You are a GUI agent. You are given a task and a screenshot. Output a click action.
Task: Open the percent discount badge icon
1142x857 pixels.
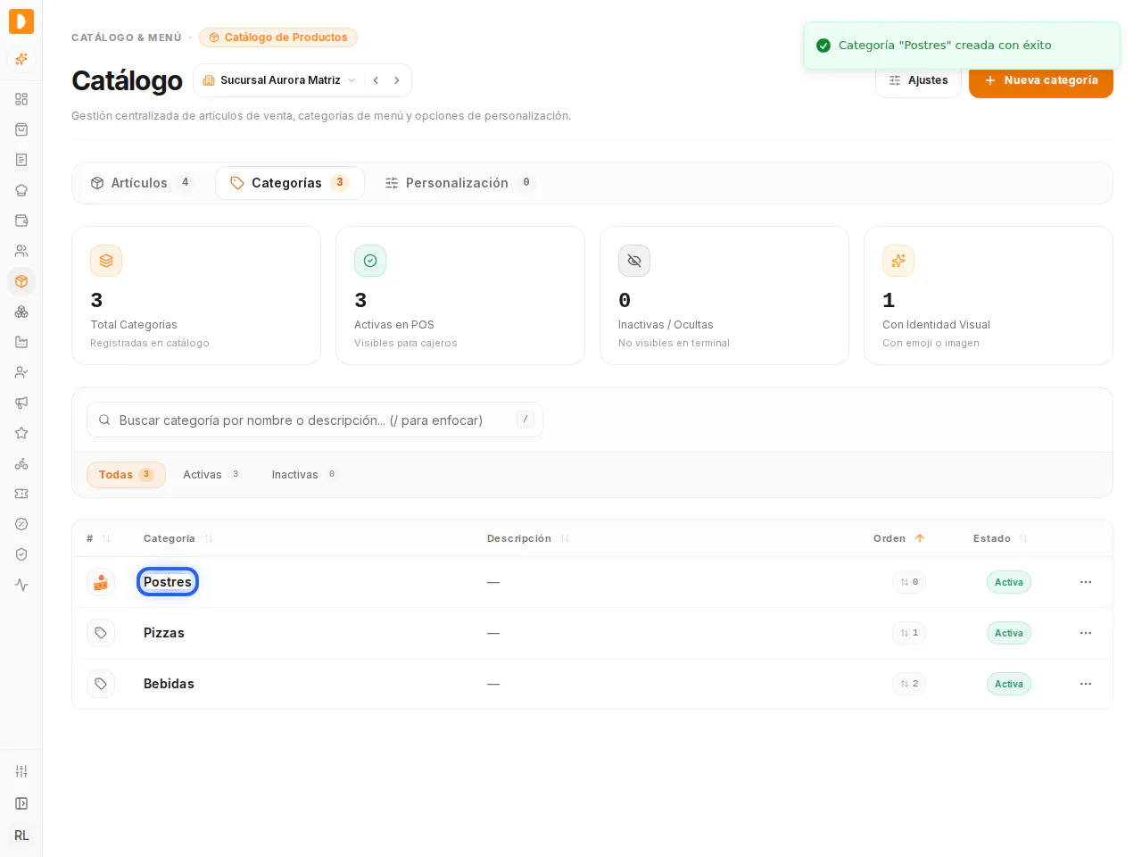[21, 524]
